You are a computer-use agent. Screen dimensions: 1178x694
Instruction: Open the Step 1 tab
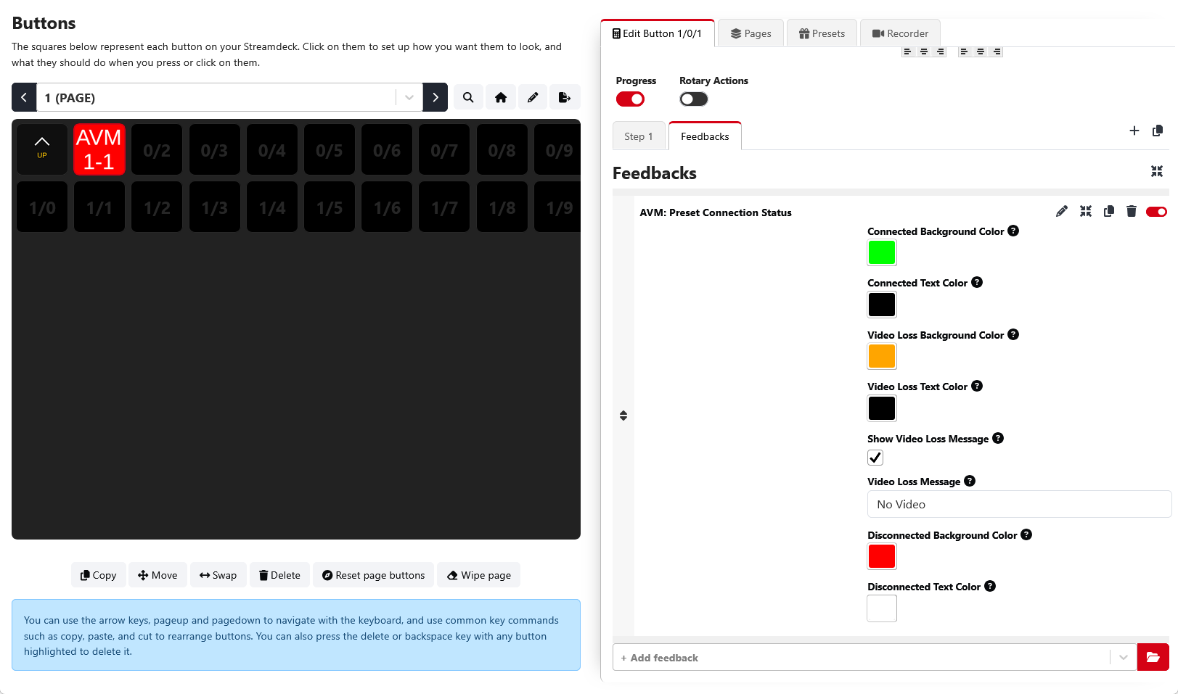point(638,136)
